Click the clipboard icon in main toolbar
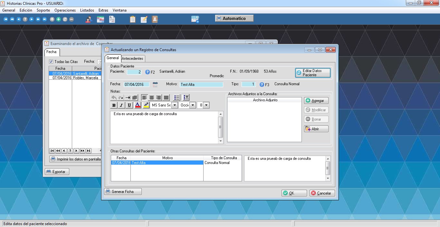Image resolution: width=440 pixels, height=227 pixels. pos(133,19)
